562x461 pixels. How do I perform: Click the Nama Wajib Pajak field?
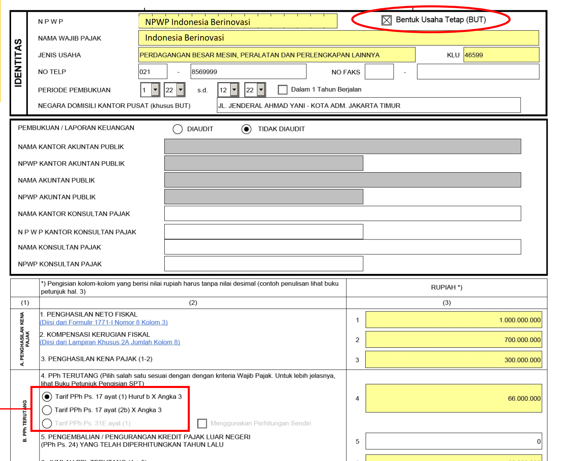tap(339, 38)
